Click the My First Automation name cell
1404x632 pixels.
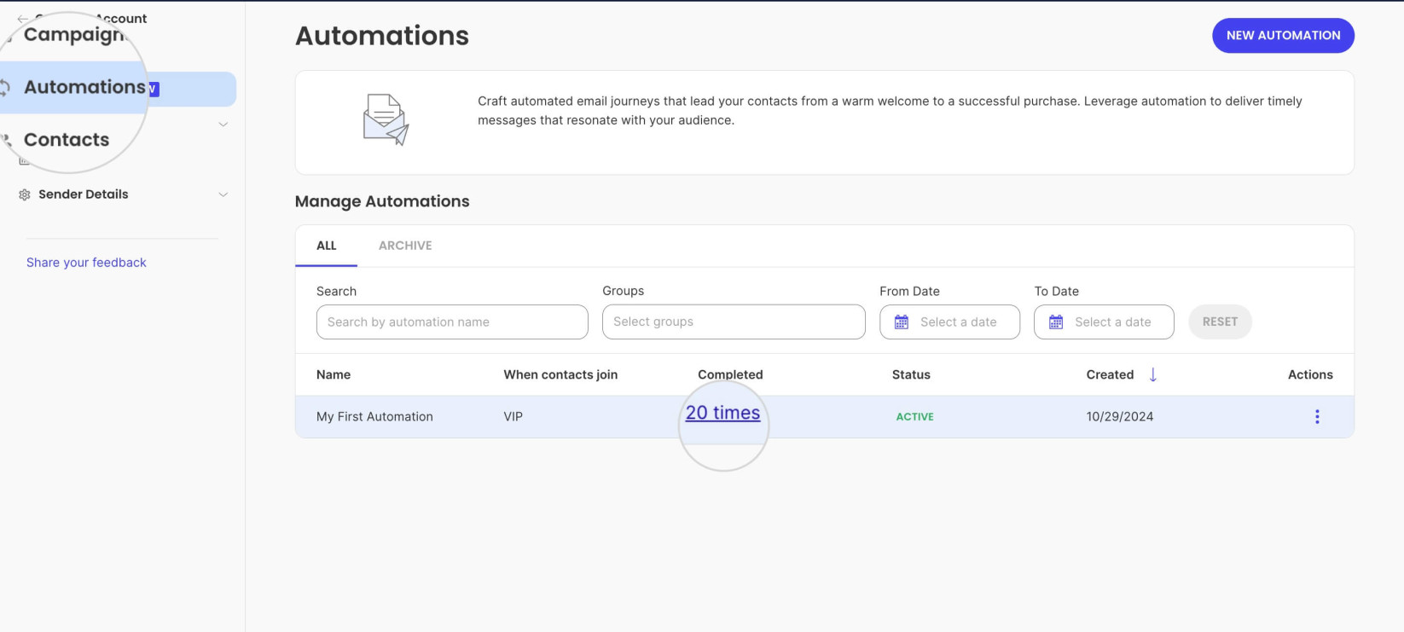374,416
